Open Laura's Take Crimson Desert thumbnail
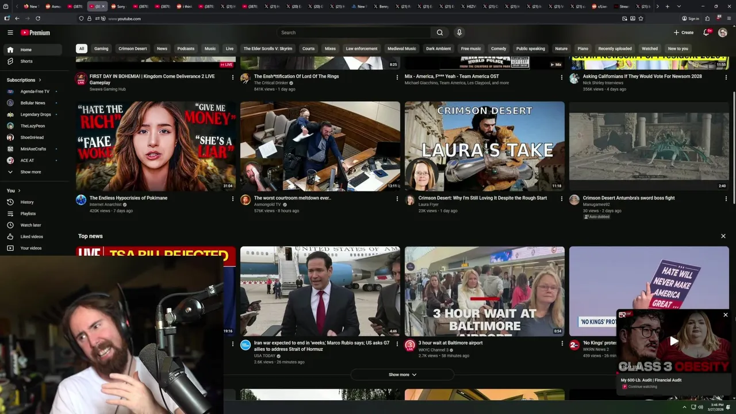The height and width of the screenshot is (414, 736). click(485, 146)
